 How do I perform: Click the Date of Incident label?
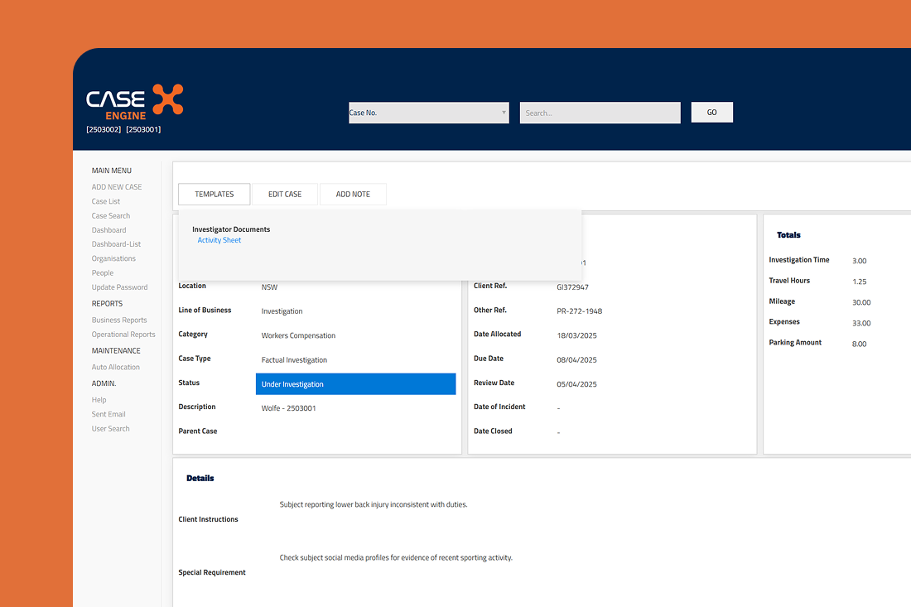[499, 407]
